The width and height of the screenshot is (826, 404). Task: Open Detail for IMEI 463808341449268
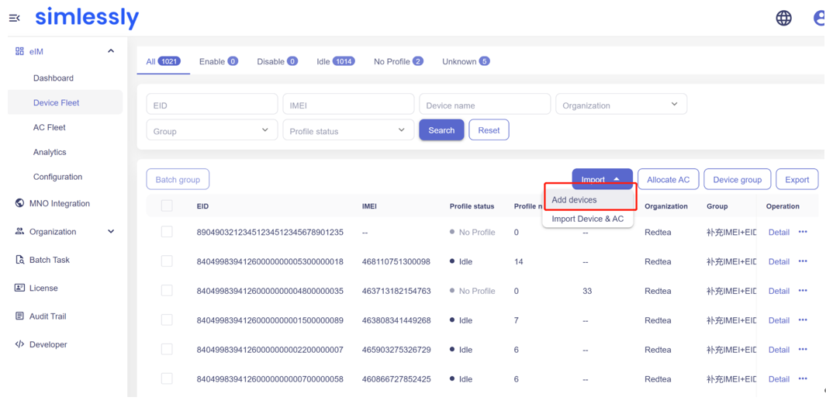click(x=779, y=321)
